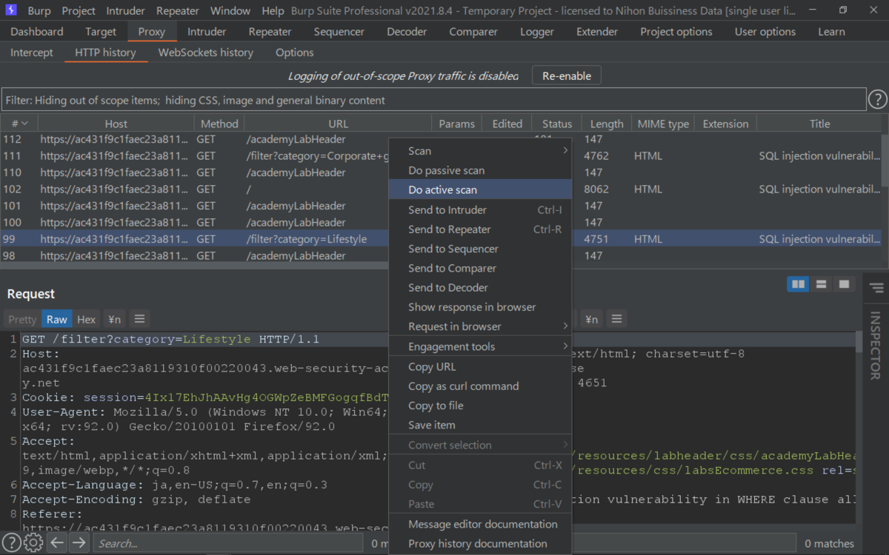Image resolution: width=889 pixels, height=555 pixels.
Task: Select the side-by-side layout icon
Action: pyautogui.click(x=798, y=284)
